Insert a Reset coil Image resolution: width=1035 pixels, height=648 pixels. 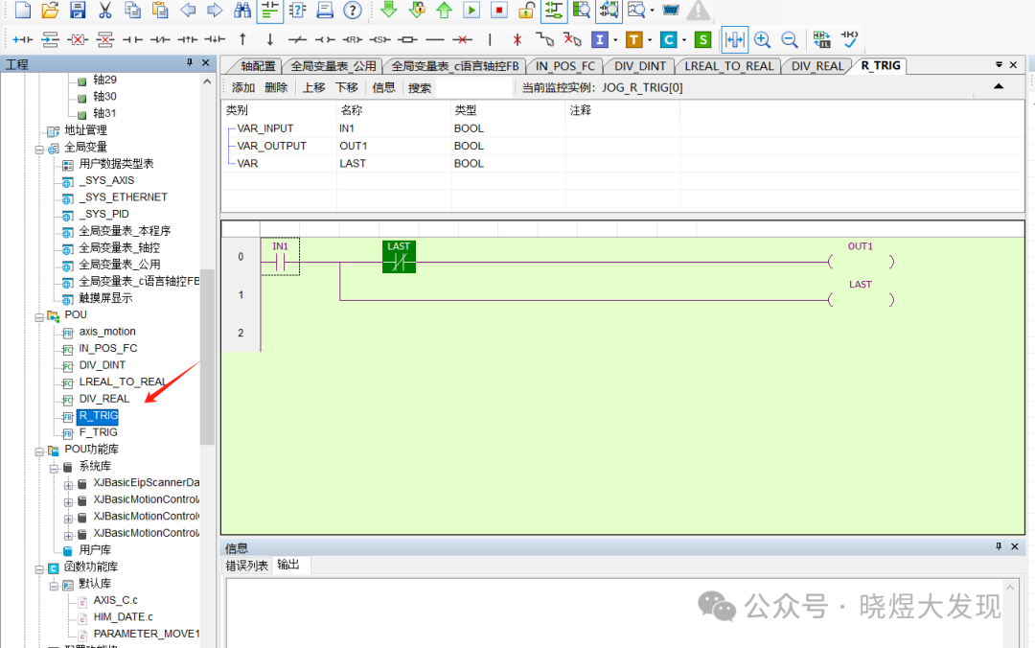(x=353, y=39)
